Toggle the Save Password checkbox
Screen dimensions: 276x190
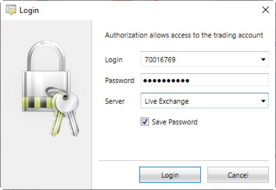145,122
